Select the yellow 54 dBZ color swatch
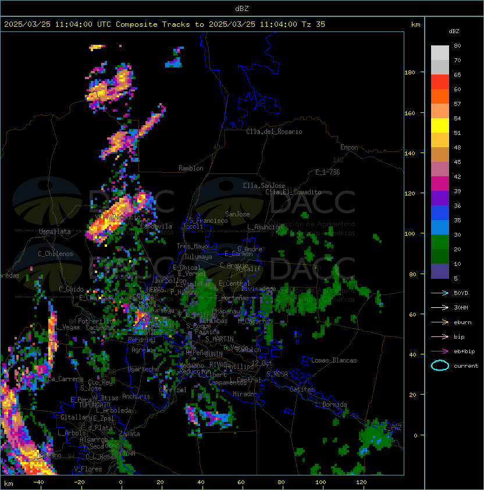 coord(440,125)
